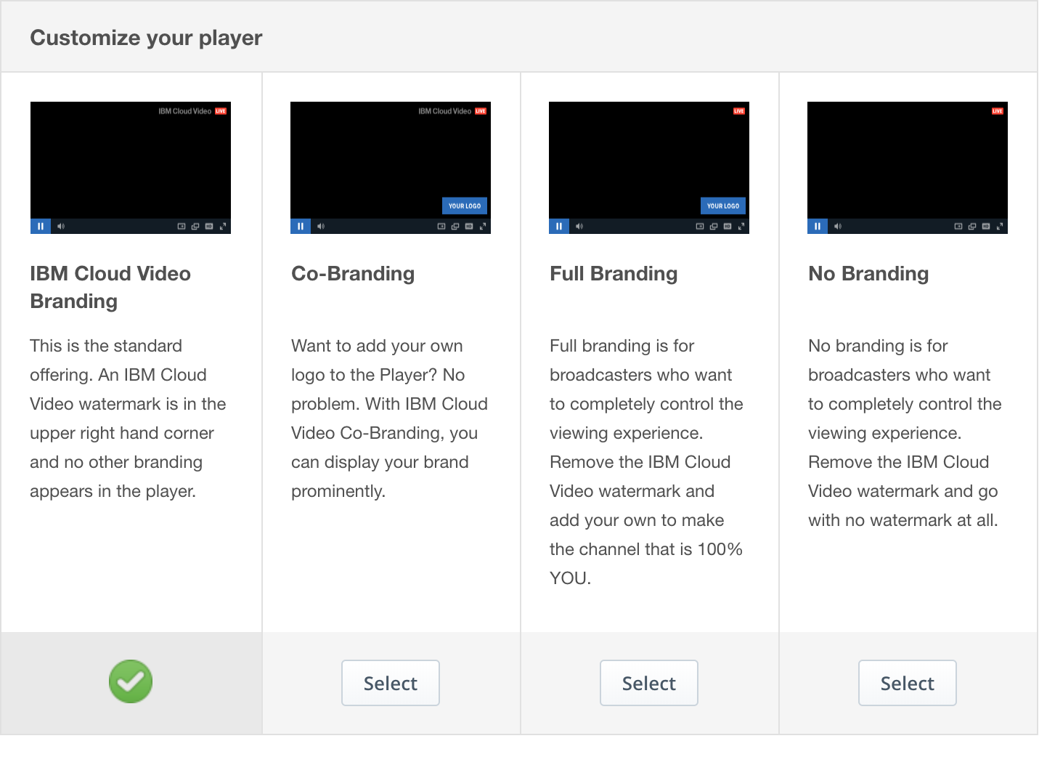Click the volume icon in No Branding preview
1047x757 pixels.
[838, 226]
